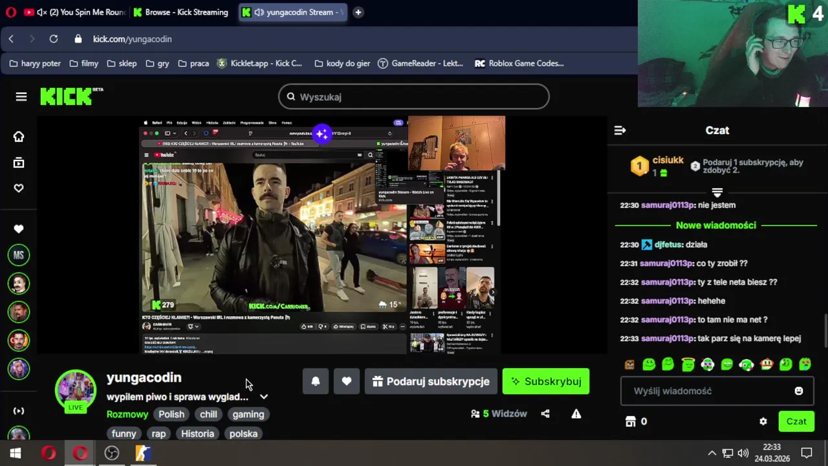The height and width of the screenshot is (466, 828).
Task: Click the Kick logo
Action: point(71,96)
